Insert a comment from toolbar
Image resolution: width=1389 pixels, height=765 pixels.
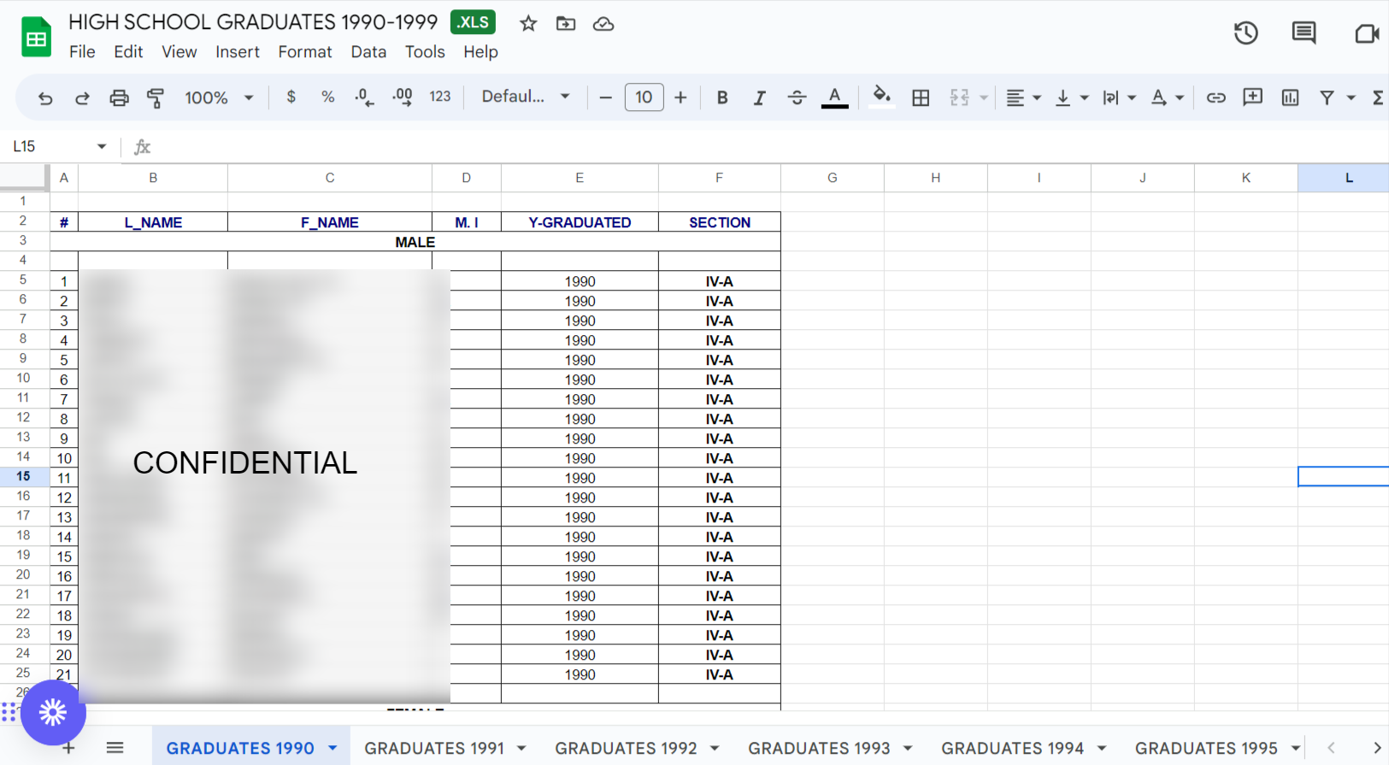click(x=1253, y=97)
